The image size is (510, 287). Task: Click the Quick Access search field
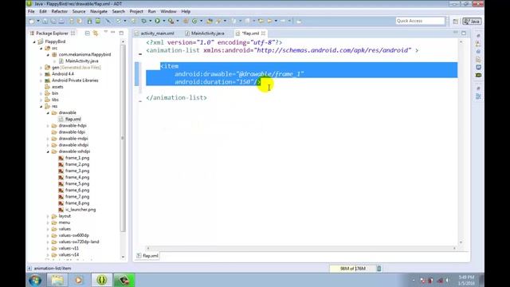[420, 21]
